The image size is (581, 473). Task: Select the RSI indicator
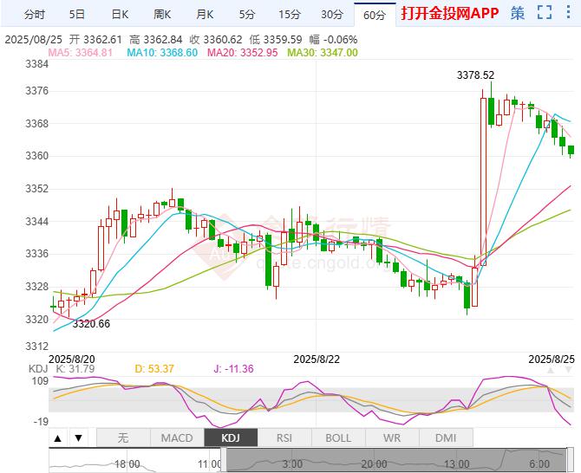[x=284, y=437]
